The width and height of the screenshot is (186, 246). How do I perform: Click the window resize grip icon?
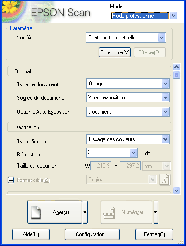[181, 242]
